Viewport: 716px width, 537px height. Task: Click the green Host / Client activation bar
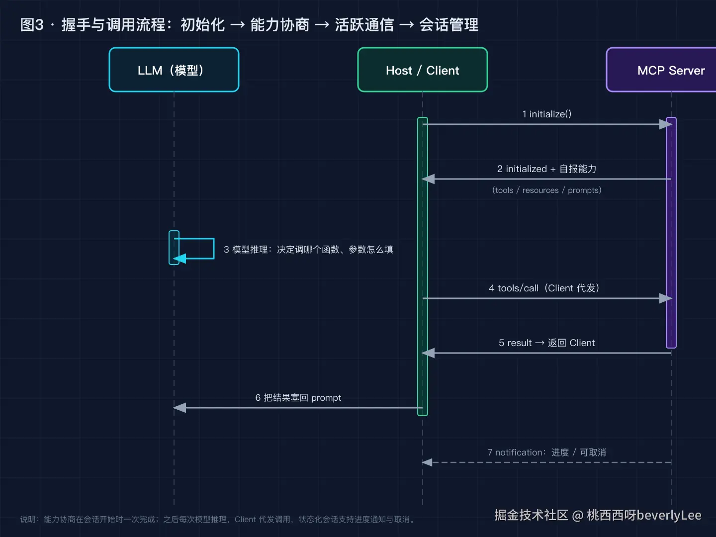[423, 266]
